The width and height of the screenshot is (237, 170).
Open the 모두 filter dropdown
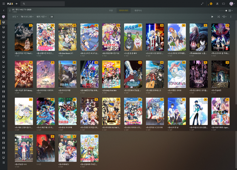pyautogui.click(x=15, y=17)
